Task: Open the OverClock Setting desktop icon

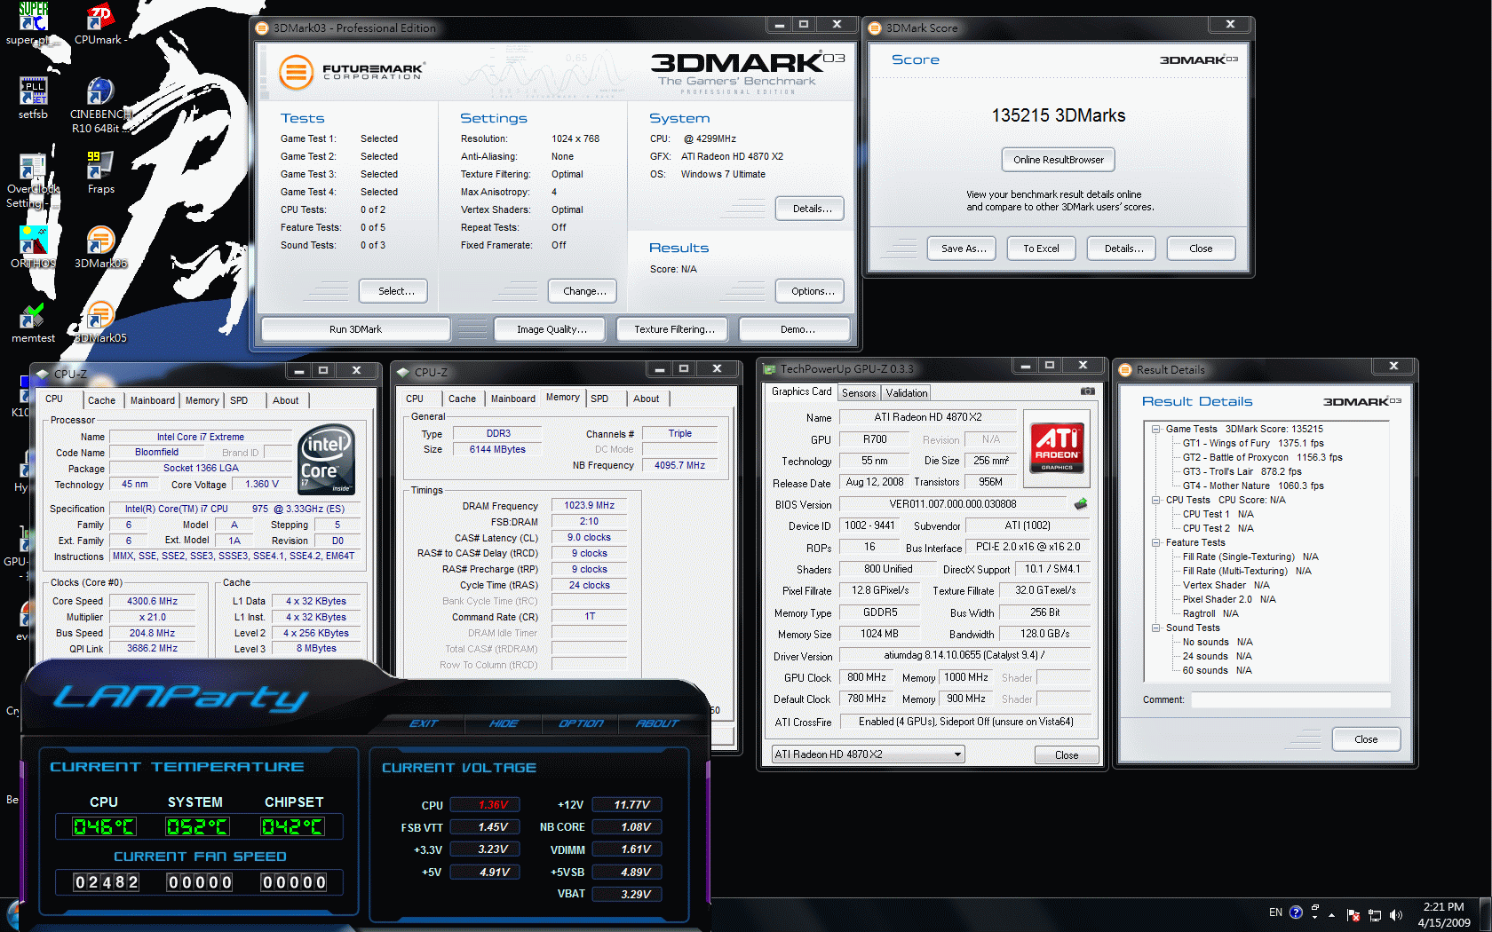Action: (33, 181)
